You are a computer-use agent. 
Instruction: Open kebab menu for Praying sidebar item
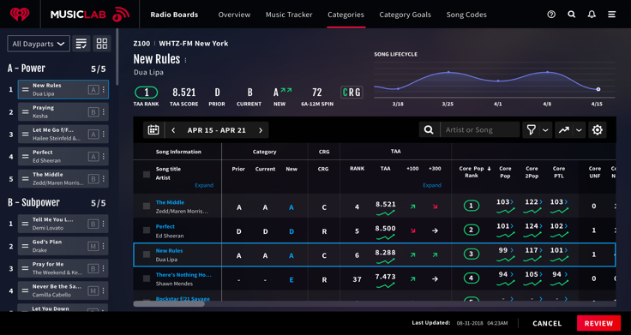104,111
